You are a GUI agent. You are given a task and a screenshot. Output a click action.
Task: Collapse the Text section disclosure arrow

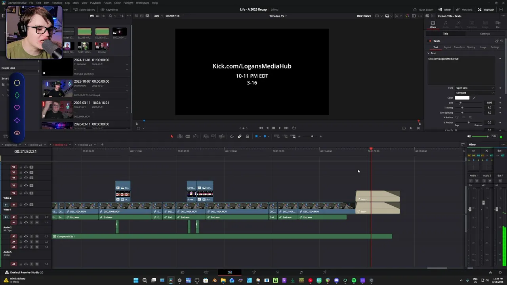[428, 53]
